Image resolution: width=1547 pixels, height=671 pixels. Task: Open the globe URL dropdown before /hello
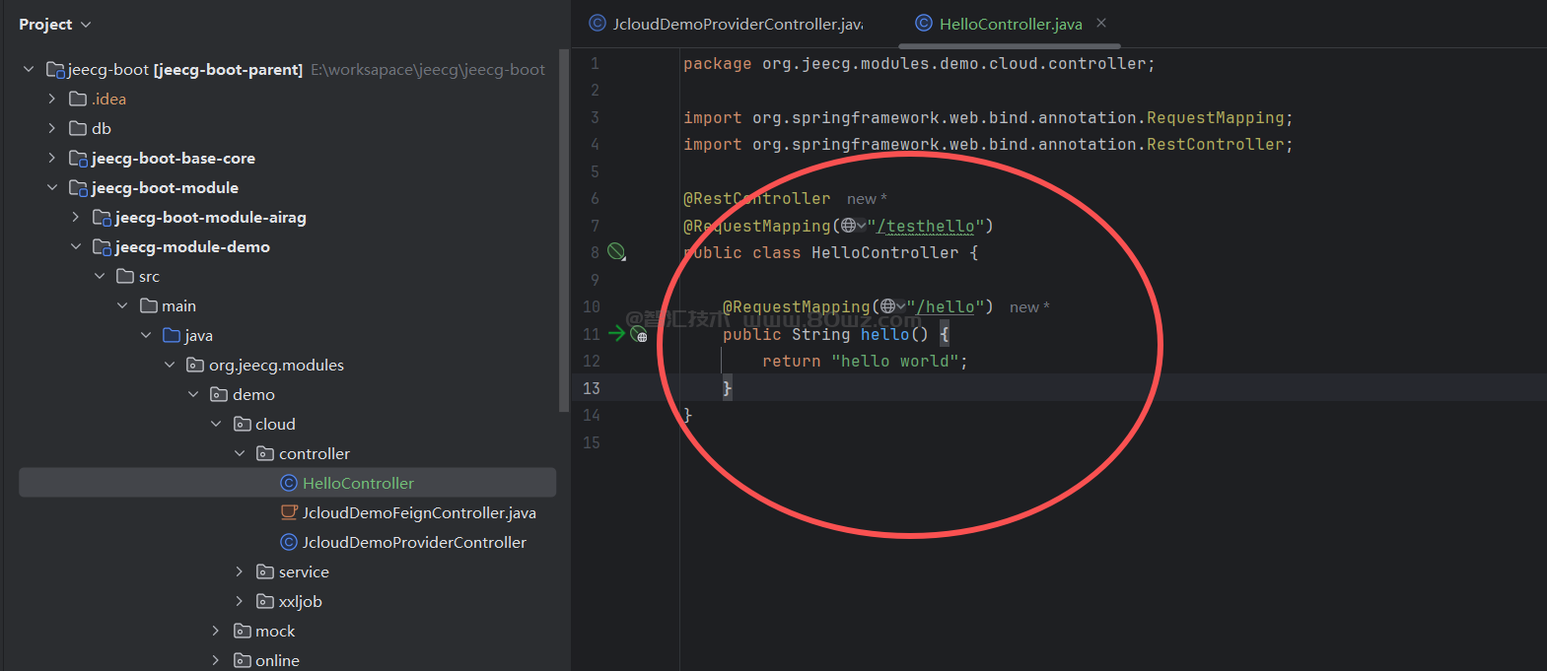click(x=893, y=306)
